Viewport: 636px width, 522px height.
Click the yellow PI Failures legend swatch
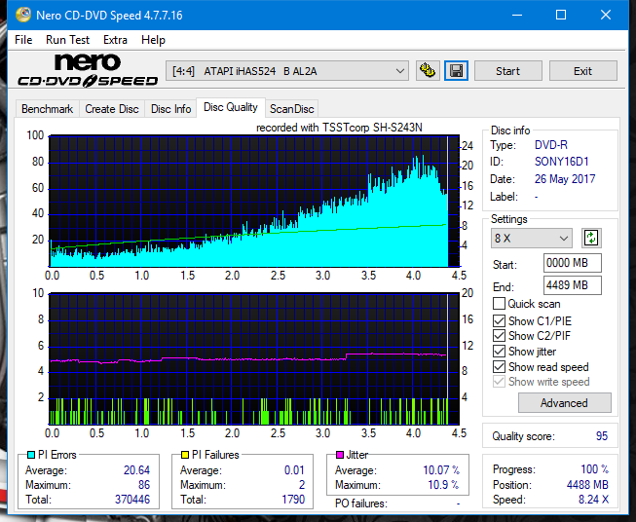click(185, 455)
